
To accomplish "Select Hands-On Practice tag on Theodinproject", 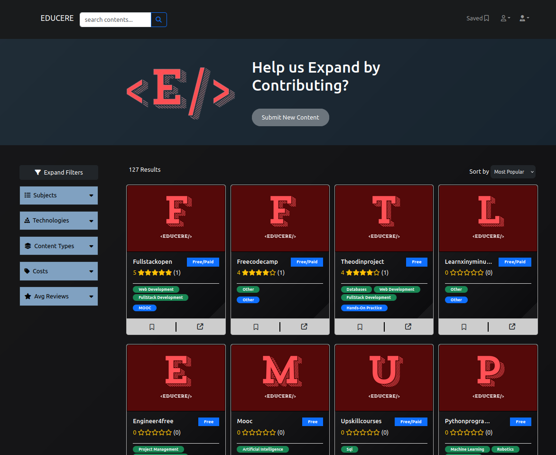I will [364, 308].
